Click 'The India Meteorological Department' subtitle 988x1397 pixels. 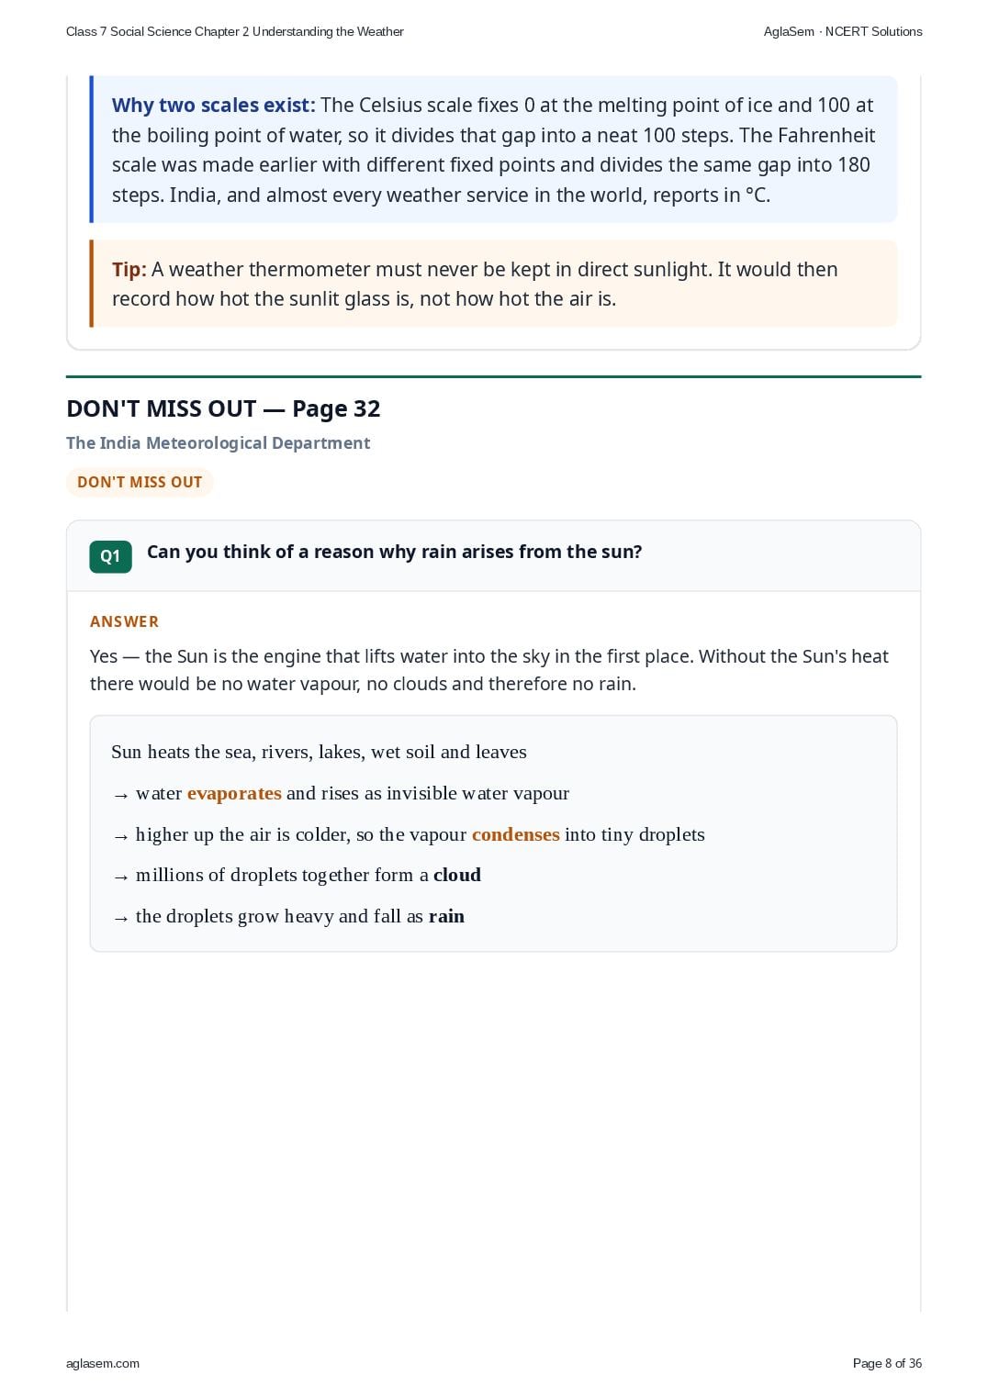(x=218, y=443)
